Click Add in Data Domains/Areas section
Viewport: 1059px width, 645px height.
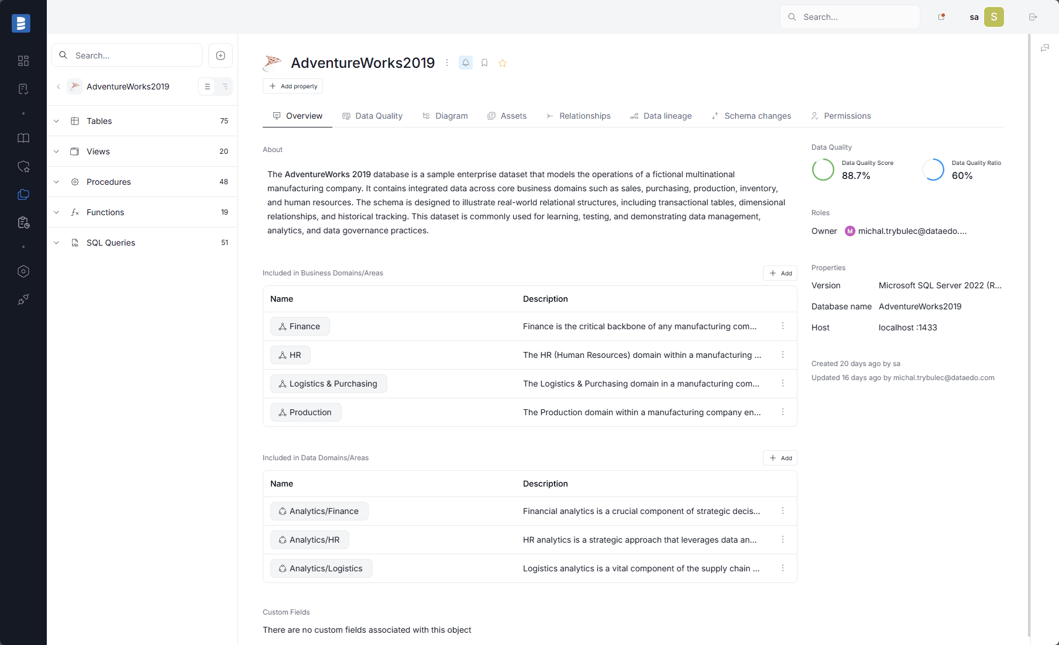(x=780, y=458)
